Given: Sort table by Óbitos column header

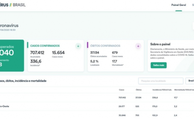Looking at the screenshot, I should tap(139, 90).
